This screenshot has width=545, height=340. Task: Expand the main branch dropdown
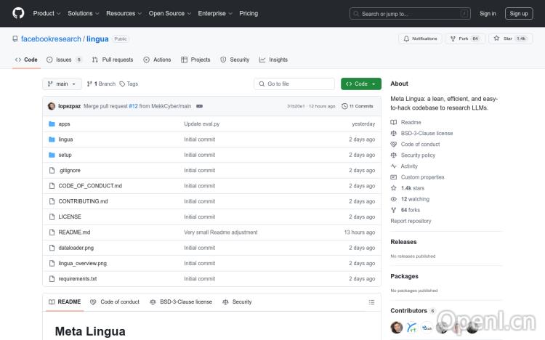[x=61, y=84]
